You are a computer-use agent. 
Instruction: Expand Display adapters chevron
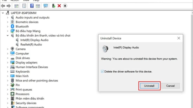8,62
